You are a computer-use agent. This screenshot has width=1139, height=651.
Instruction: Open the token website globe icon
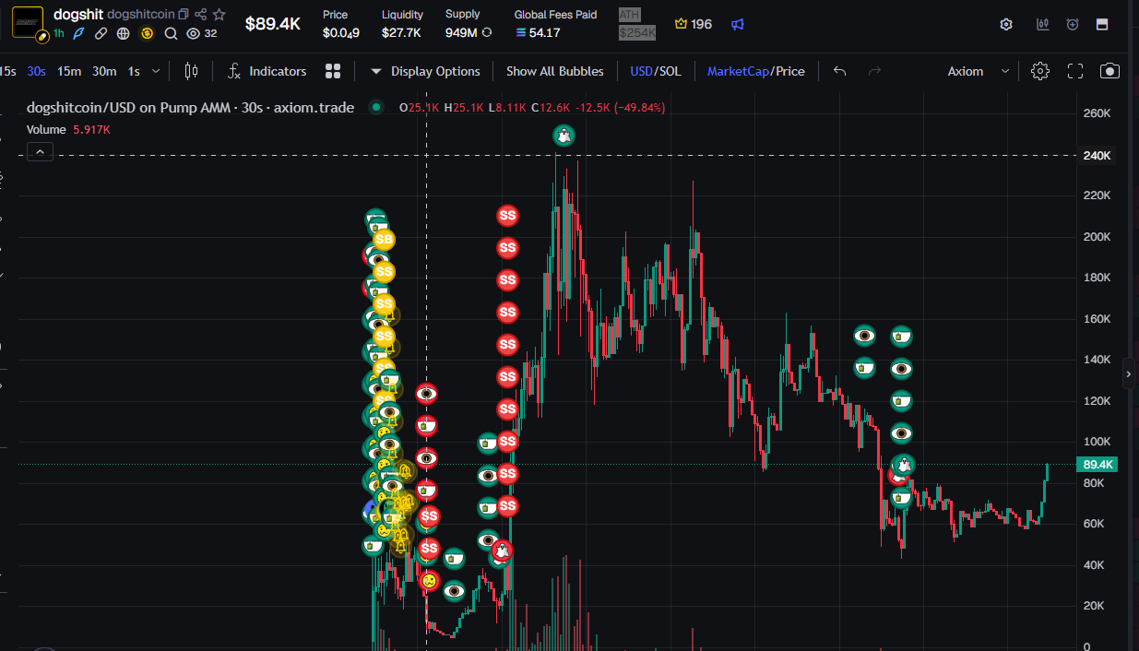coord(123,33)
